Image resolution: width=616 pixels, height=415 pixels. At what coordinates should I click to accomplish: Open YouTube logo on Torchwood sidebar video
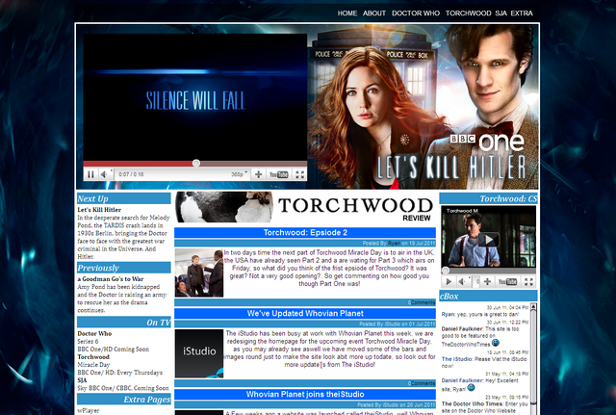coord(507,281)
